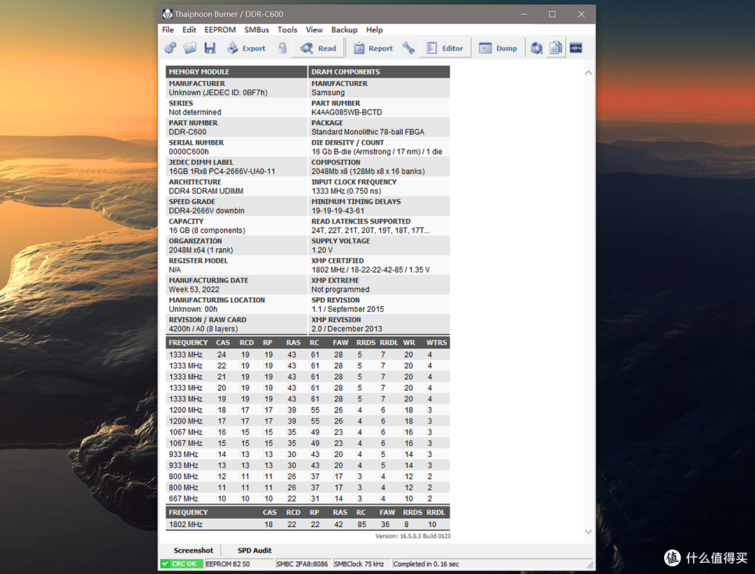755x574 pixels.
Task: Click the scrollbar up arrow
Action: coord(589,73)
